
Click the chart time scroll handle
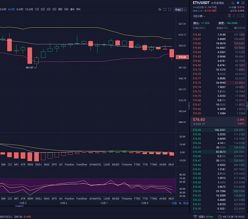[19, 206]
